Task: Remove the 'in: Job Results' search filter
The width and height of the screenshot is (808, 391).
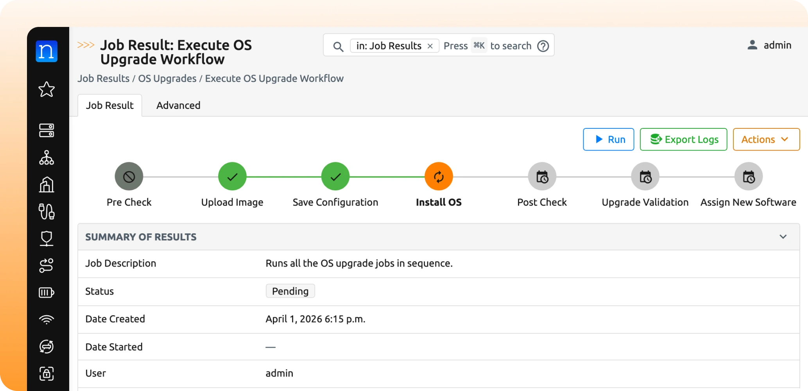Action: click(430, 46)
